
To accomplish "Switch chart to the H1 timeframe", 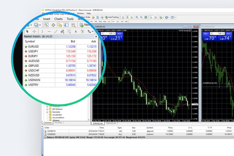I will coord(109,21).
